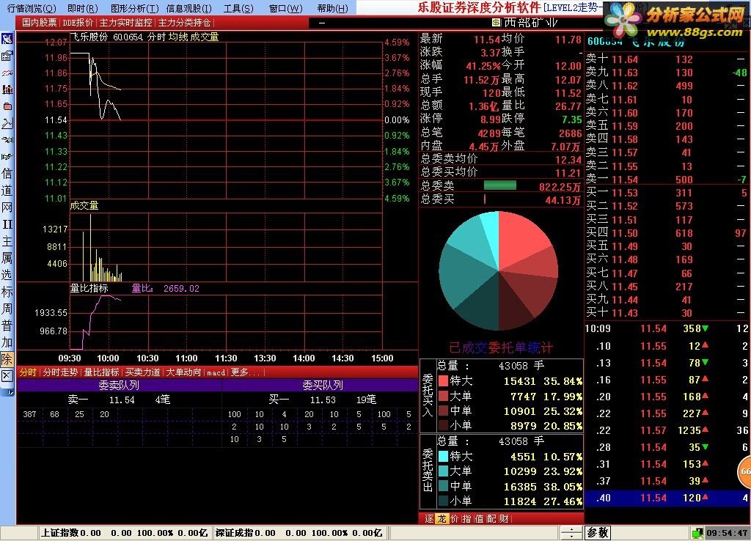Click the 主 button in left sidebar

pos(7,241)
